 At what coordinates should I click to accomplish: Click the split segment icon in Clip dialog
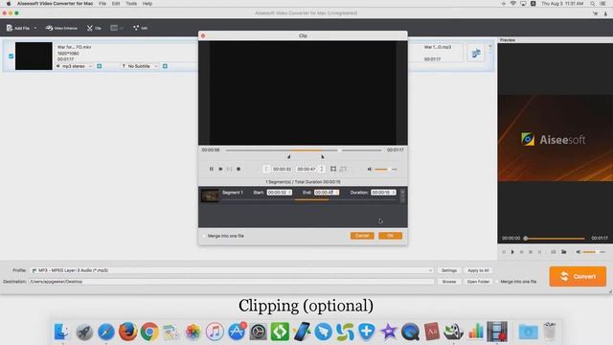point(343,169)
